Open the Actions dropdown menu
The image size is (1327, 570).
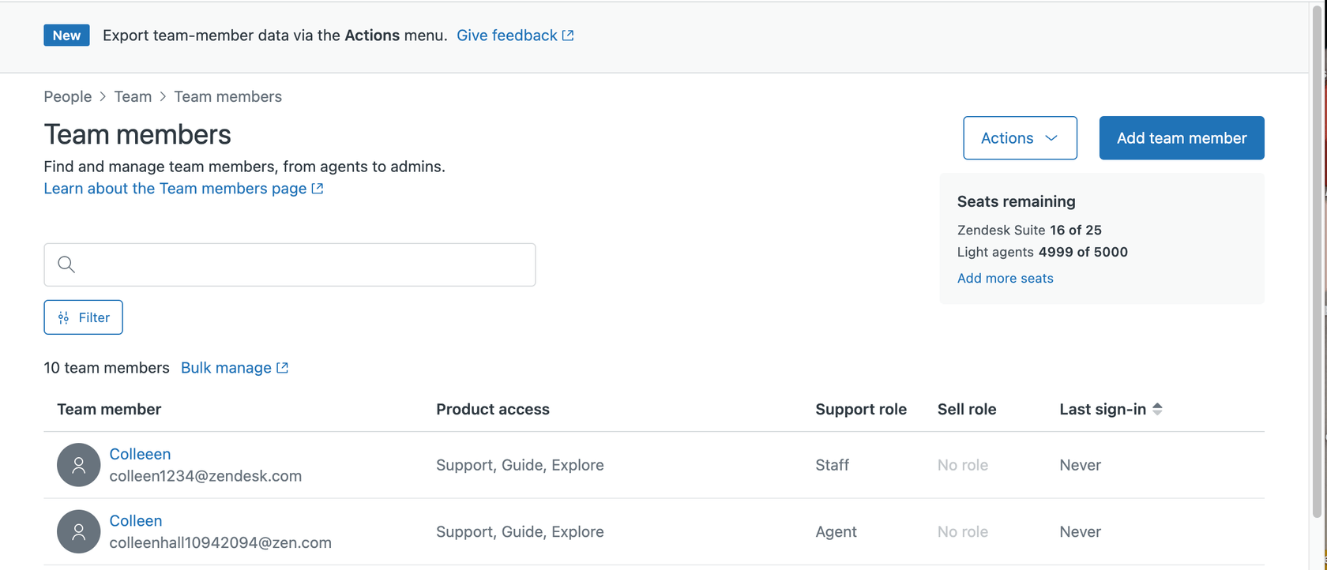[x=1019, y=137]
